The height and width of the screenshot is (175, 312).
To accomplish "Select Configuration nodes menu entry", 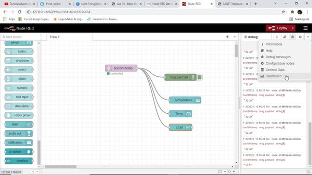I will click(x=285, y=63).
